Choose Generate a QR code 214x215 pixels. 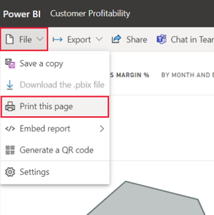coord(55,150)
